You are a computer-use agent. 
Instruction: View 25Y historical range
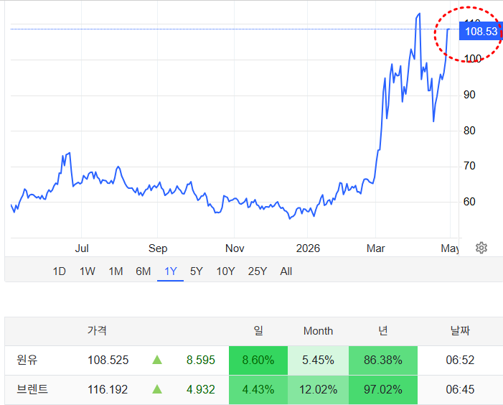pos(258,271)
